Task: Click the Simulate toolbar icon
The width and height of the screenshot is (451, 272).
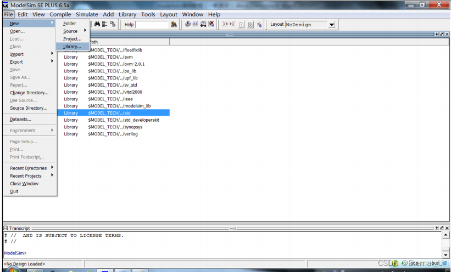Action: 203,25
